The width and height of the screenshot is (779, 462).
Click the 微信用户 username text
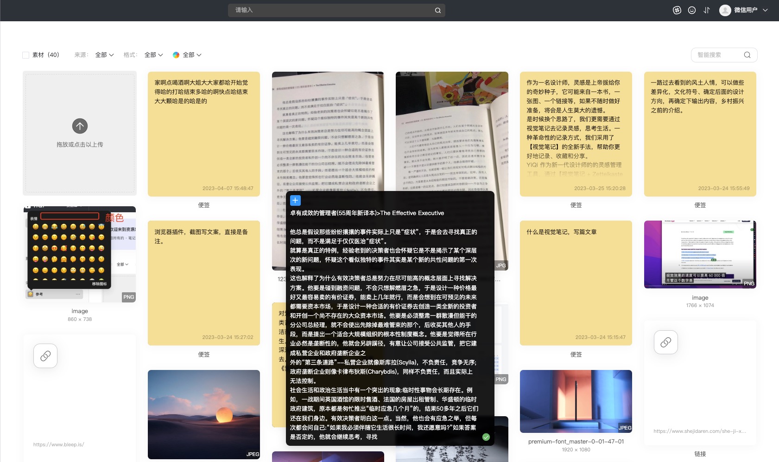[746, 10]
